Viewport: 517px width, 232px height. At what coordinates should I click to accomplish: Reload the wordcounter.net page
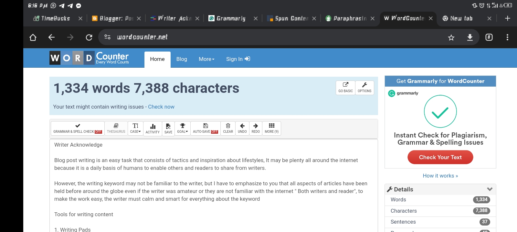click(x=89, y=37)
